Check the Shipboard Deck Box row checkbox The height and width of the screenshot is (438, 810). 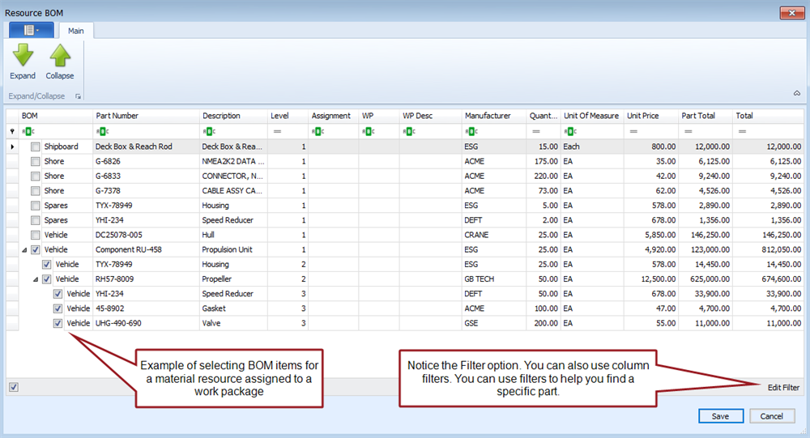[35, 147]
